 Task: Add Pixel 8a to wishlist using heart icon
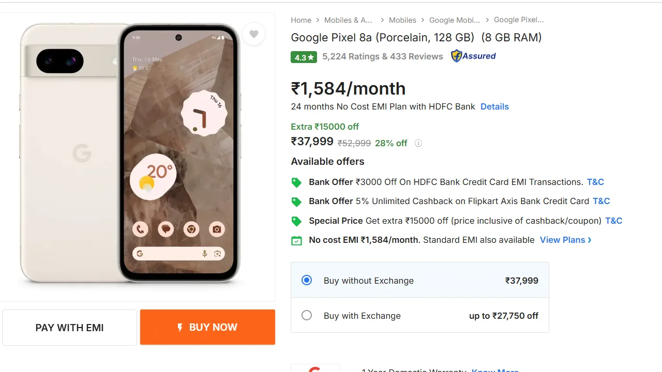pyautogui.click(x=254, y=34)
